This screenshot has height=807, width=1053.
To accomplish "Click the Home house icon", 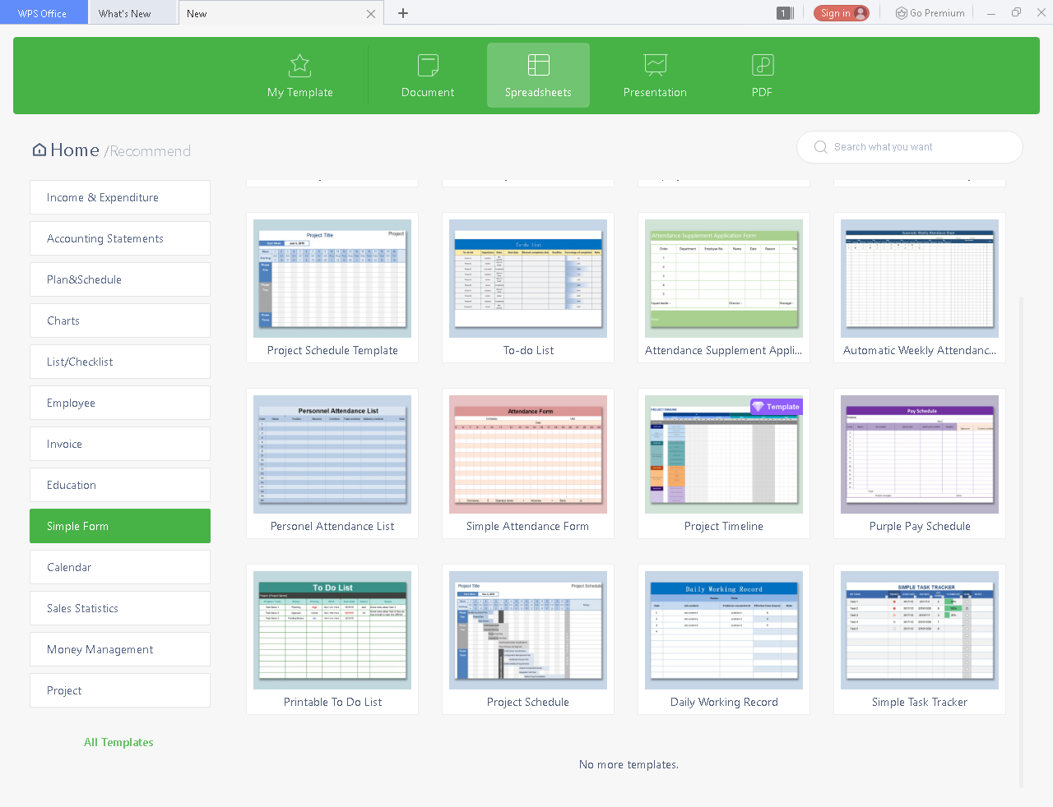I will pyautogui.click(x=39, y=150).
